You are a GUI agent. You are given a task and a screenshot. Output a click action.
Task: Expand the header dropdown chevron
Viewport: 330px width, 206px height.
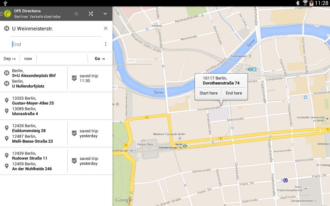(105, 14)
